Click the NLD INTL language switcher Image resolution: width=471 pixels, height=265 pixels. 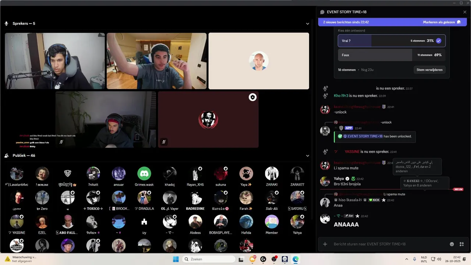coord(424,259)
